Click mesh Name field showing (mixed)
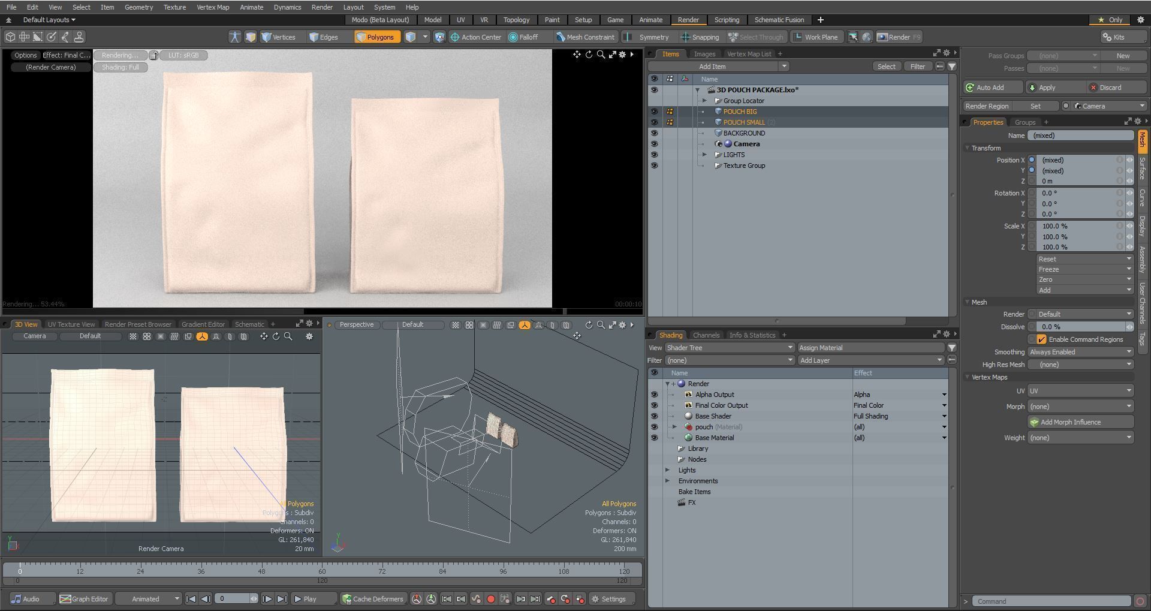The height and width of the screenshot is (611, 1151). click(x=1081, y=136)
